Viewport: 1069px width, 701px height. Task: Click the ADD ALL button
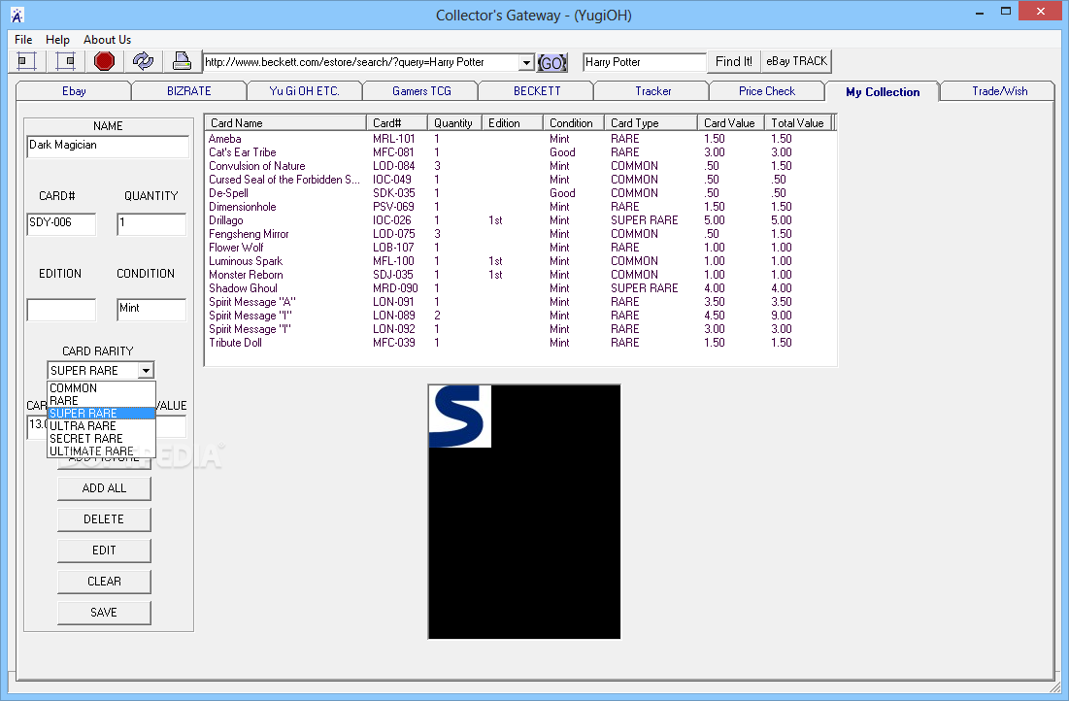pyautogui.click(x=104, y=488)
